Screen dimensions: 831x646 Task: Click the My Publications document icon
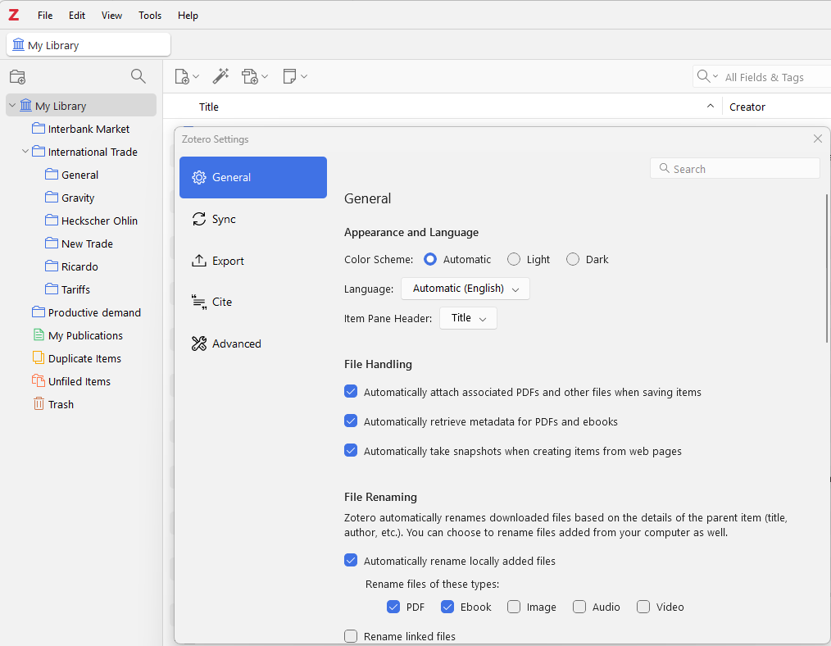39,335
